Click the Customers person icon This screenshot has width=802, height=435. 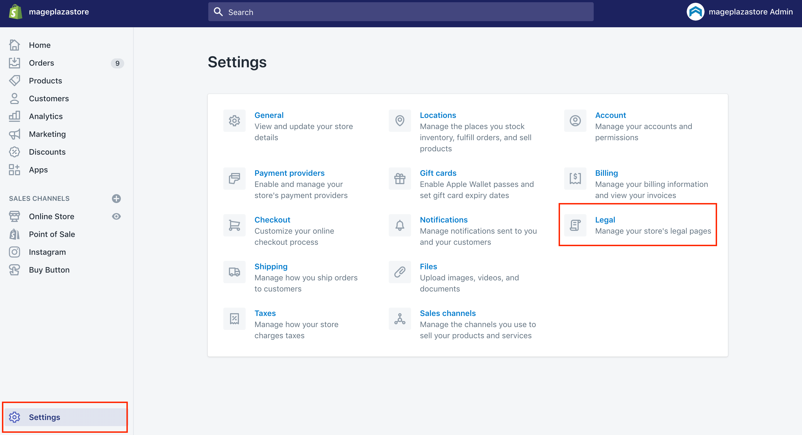click(14, 98)
